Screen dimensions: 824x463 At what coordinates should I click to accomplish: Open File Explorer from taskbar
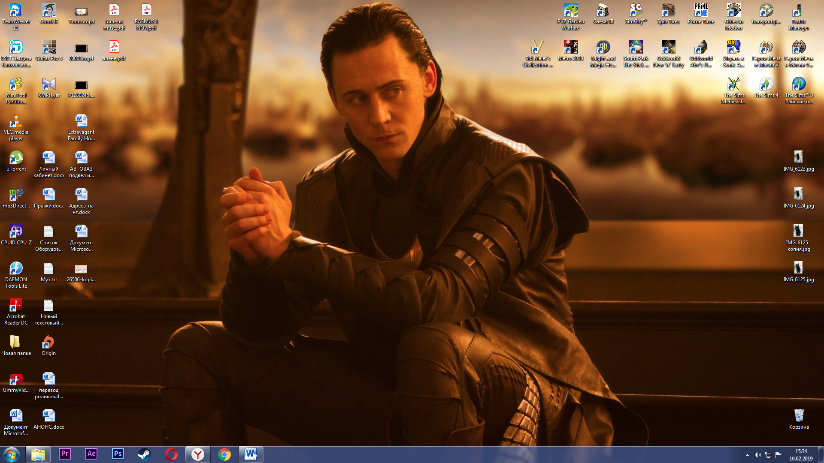click(x=38, y=454)
